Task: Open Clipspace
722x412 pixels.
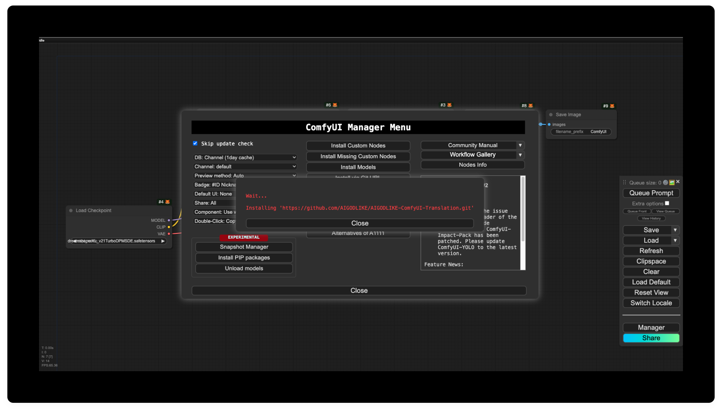Action: click(651, 261)
